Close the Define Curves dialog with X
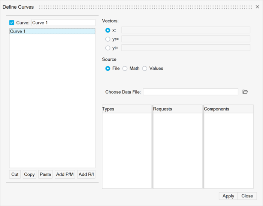Viewport: 263px width, 206px height. 257,7
